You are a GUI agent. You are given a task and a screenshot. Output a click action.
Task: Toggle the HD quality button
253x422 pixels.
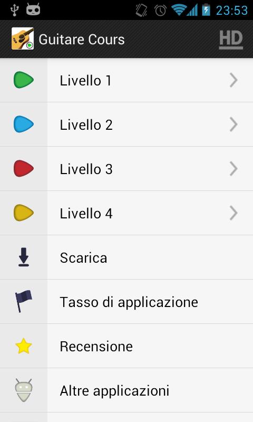click(x=231, y=40)
